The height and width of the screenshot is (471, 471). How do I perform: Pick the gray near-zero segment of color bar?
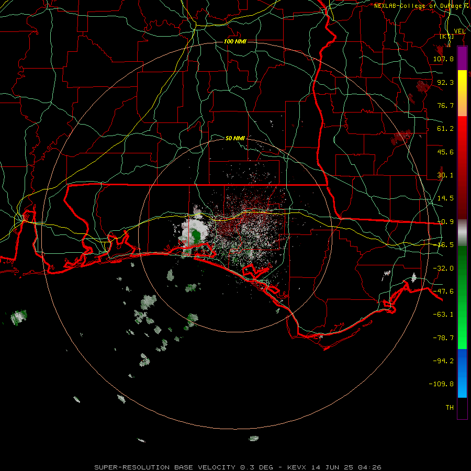coord(462,233)
